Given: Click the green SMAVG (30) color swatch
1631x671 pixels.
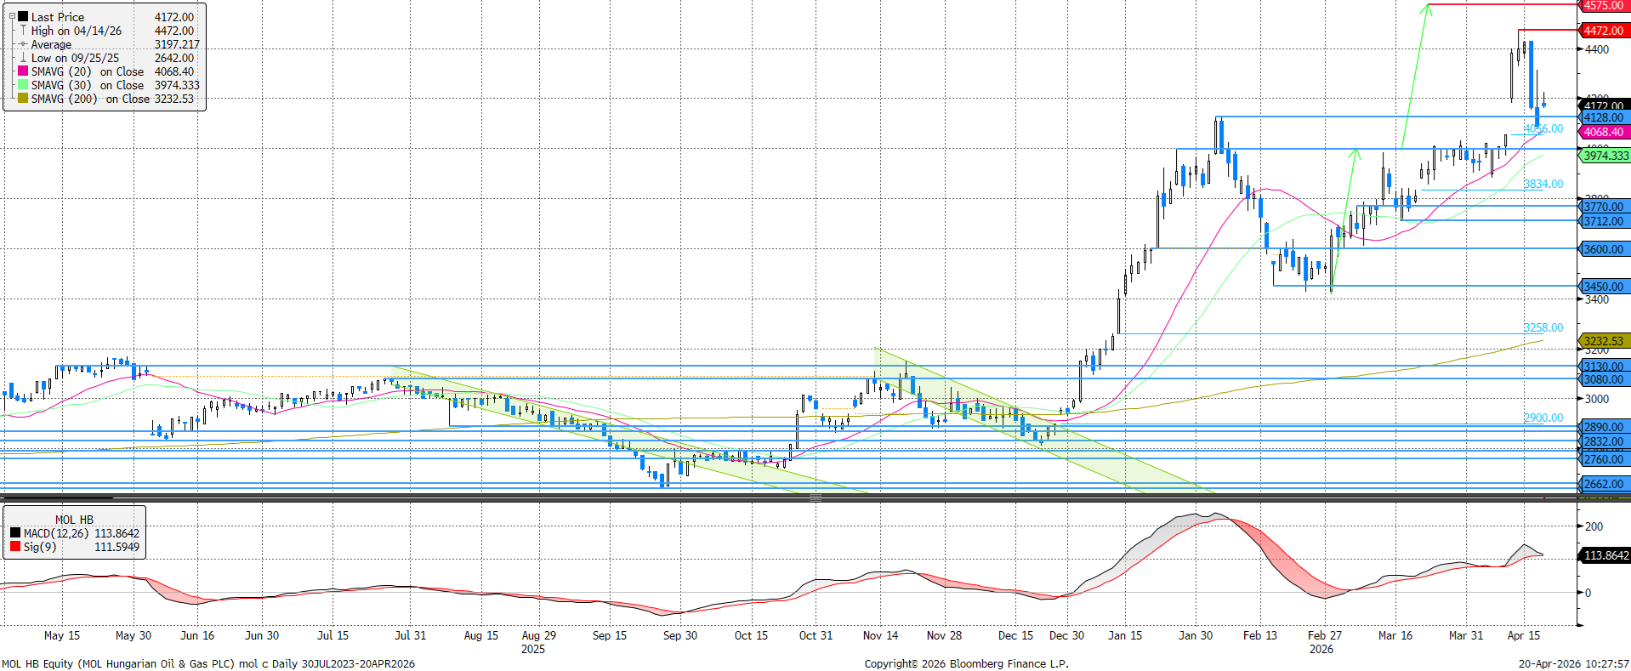Looking at the screenshot, I should [x=23, y=85].
